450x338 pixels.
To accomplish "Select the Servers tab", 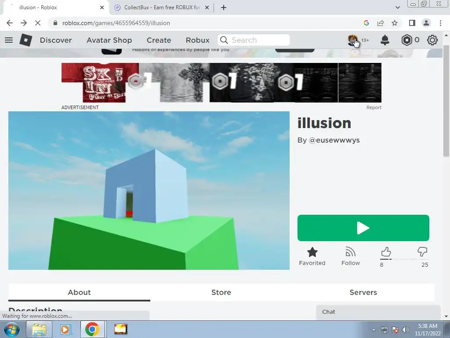I will (363, 292).
